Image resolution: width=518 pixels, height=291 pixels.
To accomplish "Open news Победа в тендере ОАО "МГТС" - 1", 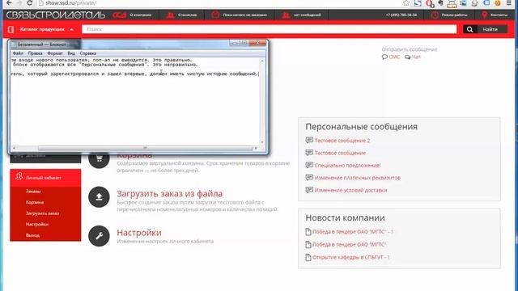I will click(353, 232).
